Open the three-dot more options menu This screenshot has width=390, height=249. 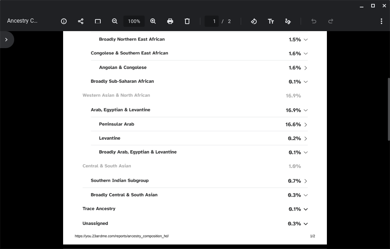click(x=381, y=21)
